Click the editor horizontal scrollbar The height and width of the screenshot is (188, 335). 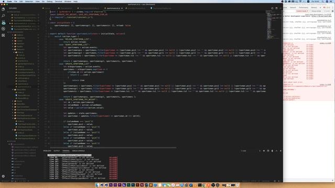point(113,147)
